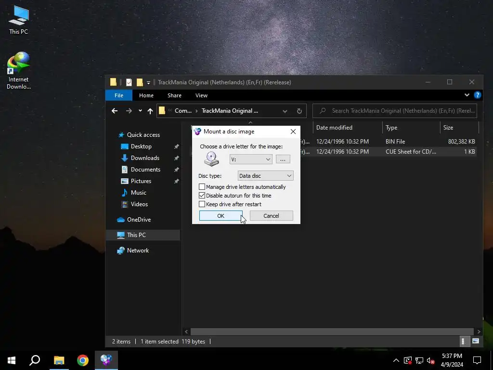Select Videos in navigation pane
Image resolution: width=493 pixels, height=370 pixels.
click(139, 204)
